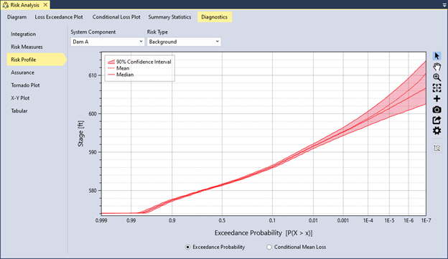
Task: Click the 1E-4 x-axis label
Action: point(368,220)
